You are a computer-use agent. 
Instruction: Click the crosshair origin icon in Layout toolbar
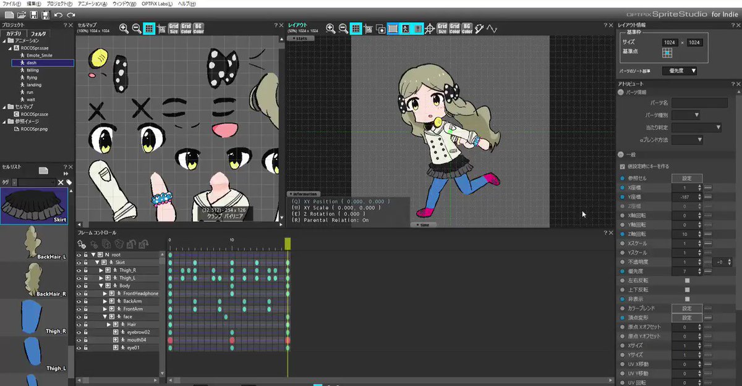coord(430,28)
